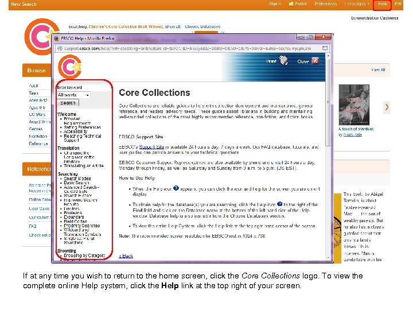Click A touch of stardust book cover
Screen dimensions: 413x310
(x=354, y=104)
